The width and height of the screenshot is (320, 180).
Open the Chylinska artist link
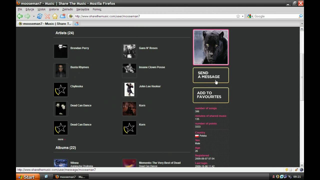(76, 86)
